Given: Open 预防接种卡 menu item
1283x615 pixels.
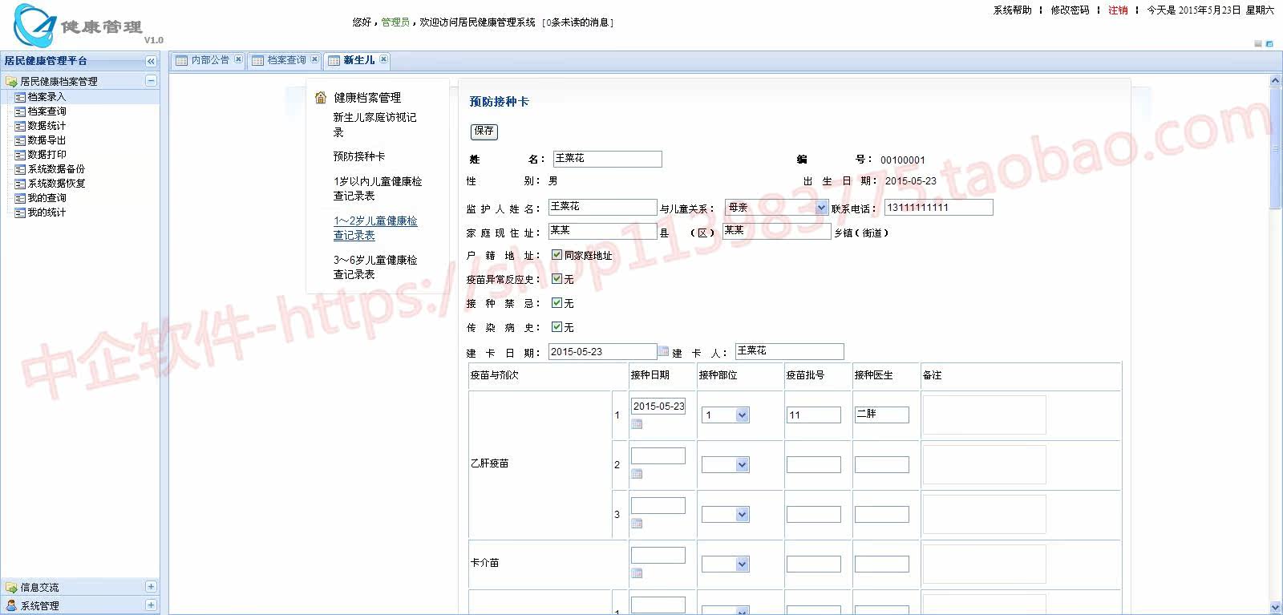Looking at the screenshot, I should pyautogui.click(x=359, y=156).
